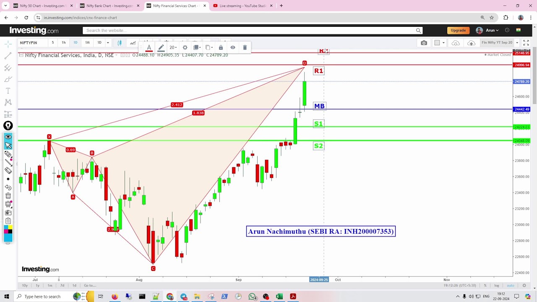Open font size 20 dropdown
This screenshot has width=537, height=302.
point(173,48)
